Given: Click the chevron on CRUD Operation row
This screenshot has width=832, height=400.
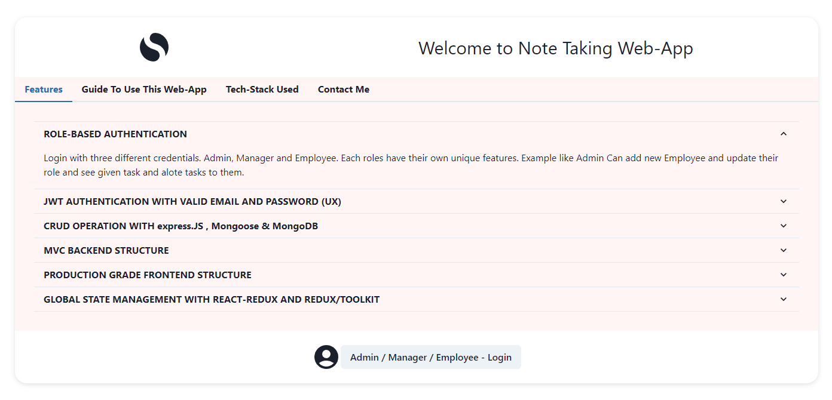Looking at the screenshot, I should (x=784, y=226).
